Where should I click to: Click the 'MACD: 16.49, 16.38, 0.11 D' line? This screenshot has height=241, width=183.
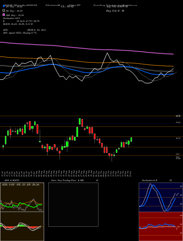(x=18, y=24)
